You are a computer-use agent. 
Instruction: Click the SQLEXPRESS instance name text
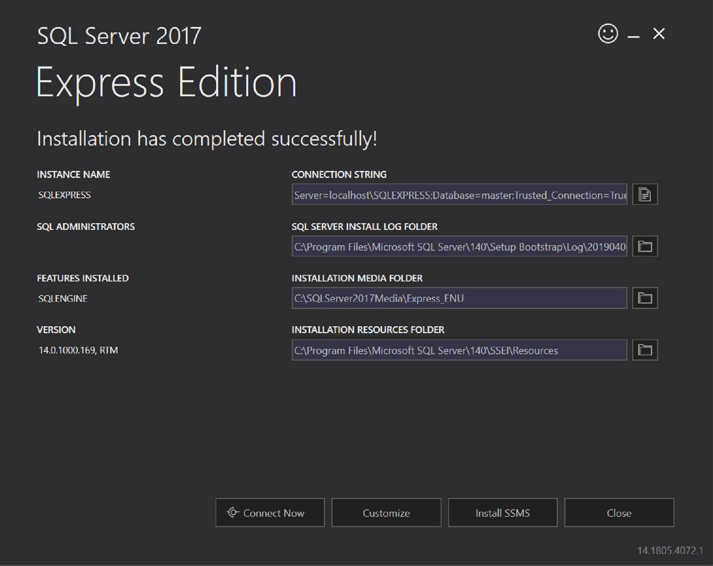coord(65,194)
